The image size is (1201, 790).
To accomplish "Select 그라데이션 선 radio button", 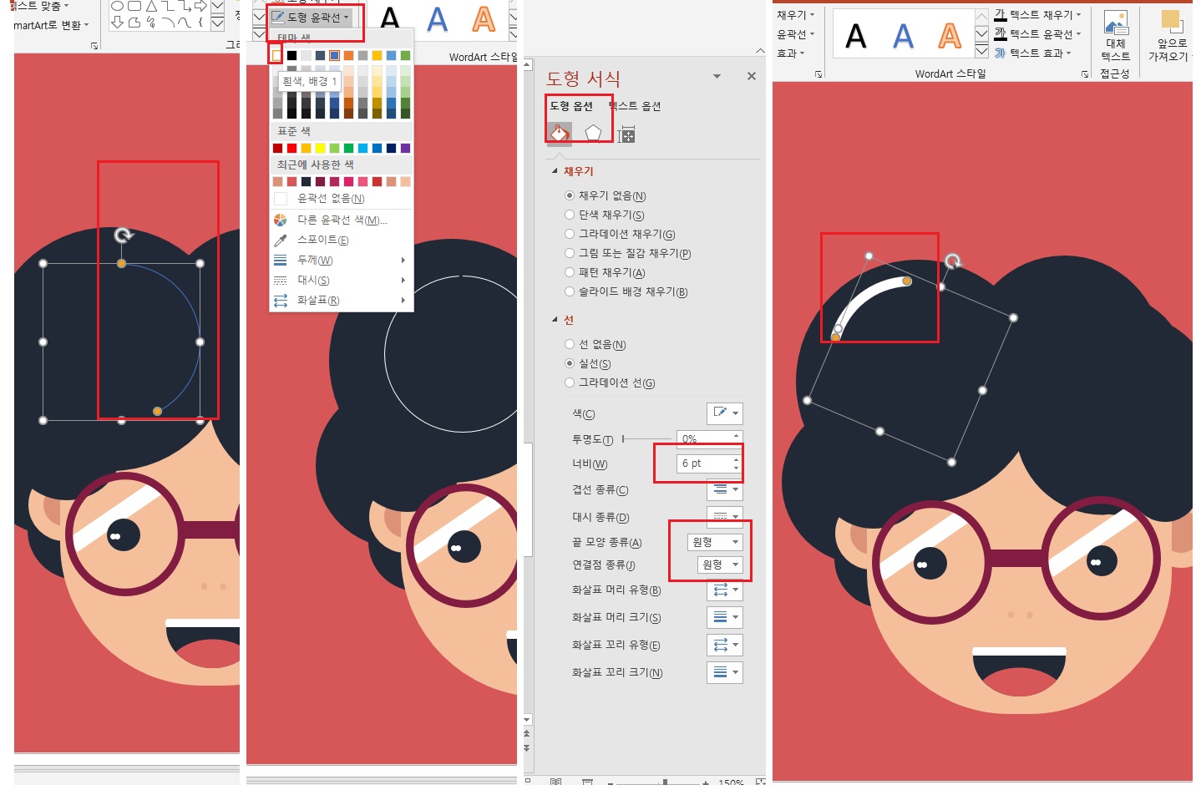I will (570, 382).
